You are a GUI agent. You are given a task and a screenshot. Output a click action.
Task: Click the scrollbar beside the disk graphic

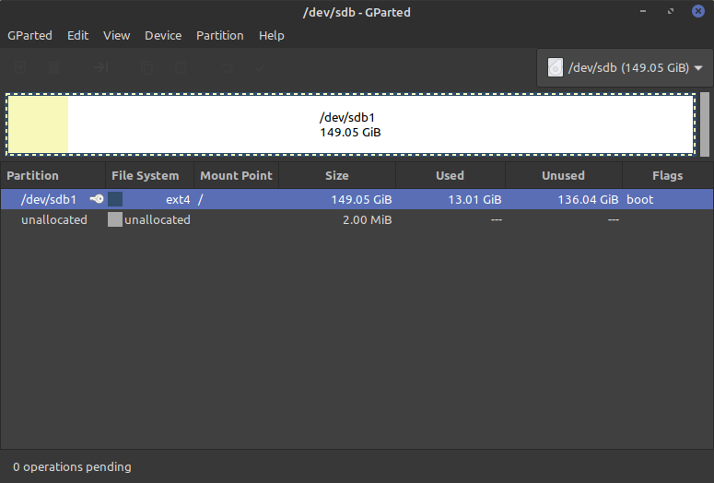coord(705,124)
